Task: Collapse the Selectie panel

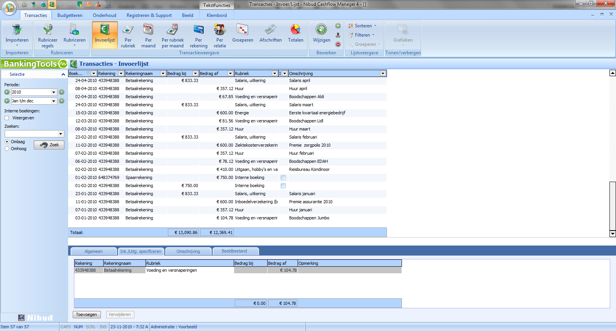Action: 63,74
